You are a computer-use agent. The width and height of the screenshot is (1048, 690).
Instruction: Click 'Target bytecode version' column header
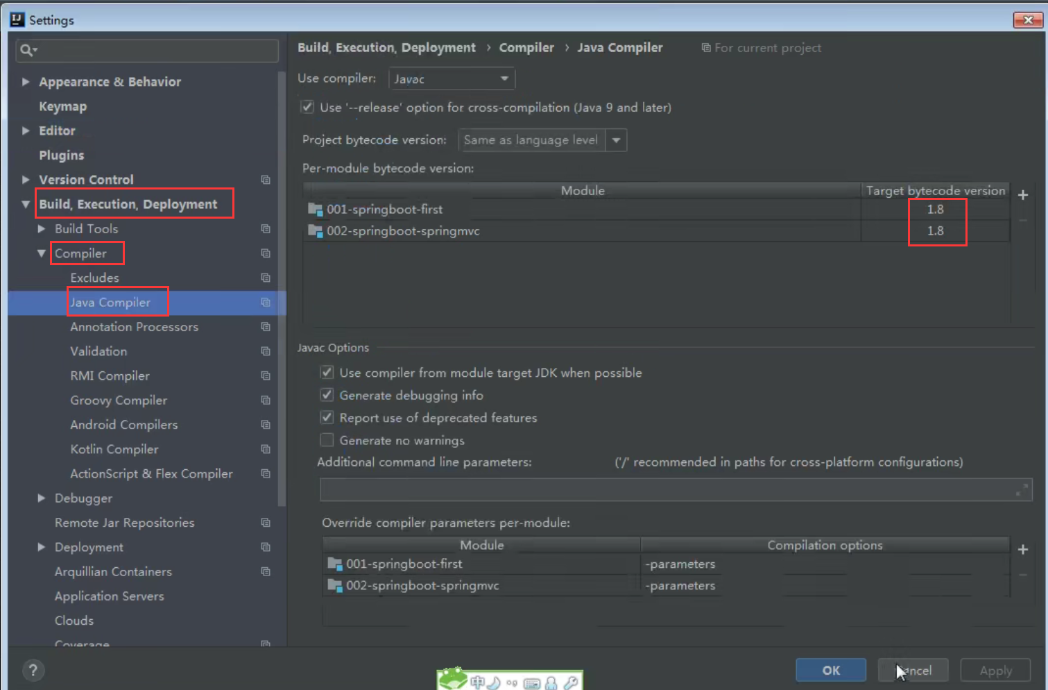point(935,190)
